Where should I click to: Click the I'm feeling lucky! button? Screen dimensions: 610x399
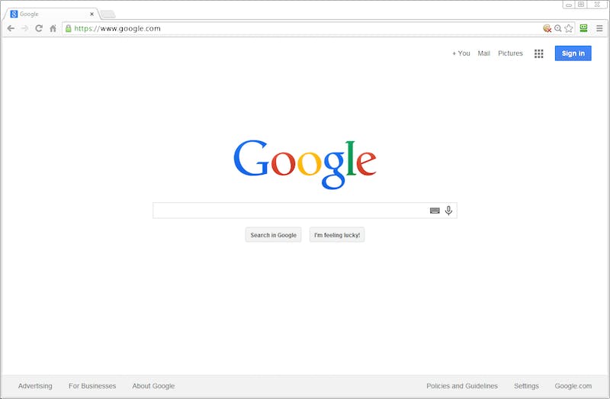point(337,235)
